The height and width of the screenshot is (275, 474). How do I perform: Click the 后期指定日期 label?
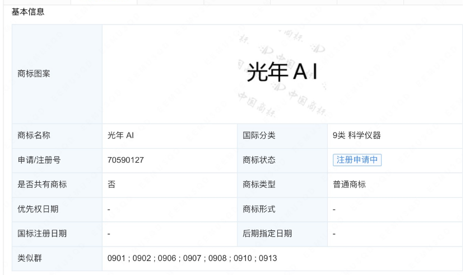[x=267, y=234]
